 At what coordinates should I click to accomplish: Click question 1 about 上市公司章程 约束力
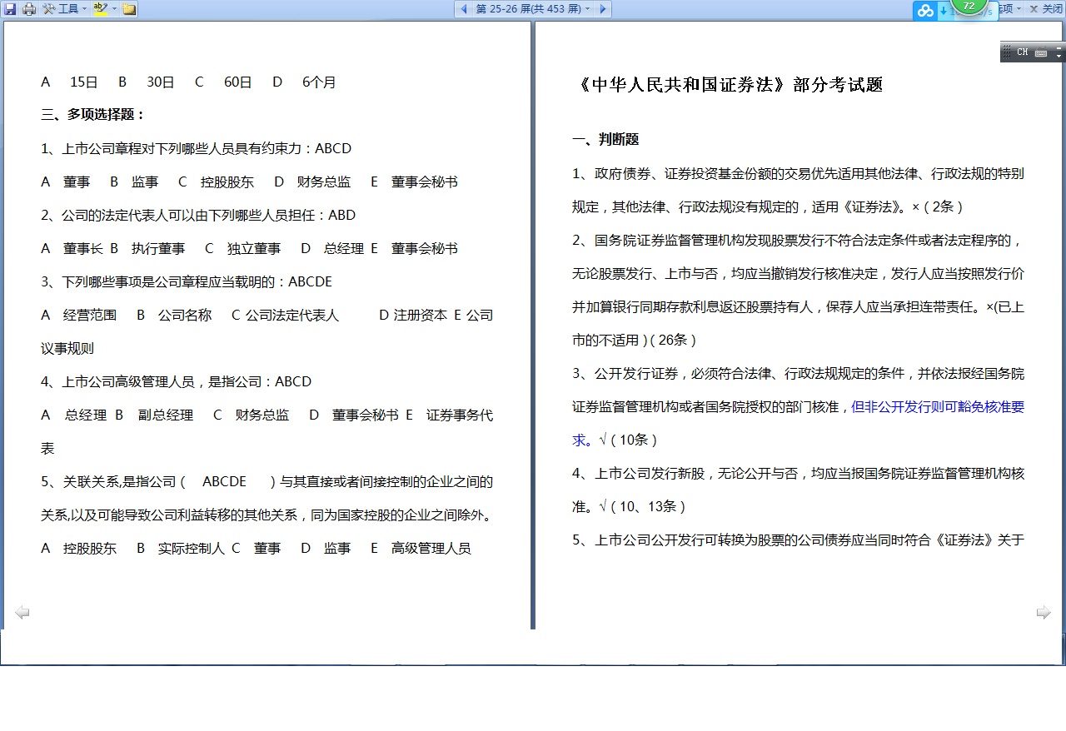(197, 148)
